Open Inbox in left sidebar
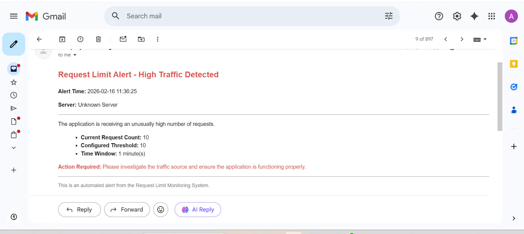The width and height of the screenshot is (524, 234). pos(14,68)
